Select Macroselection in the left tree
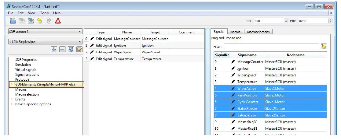341x140 pixels. [x=27, y=94]
